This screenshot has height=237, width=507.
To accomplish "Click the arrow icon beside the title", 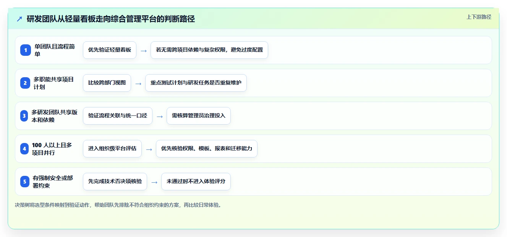I will pos(19,19).
